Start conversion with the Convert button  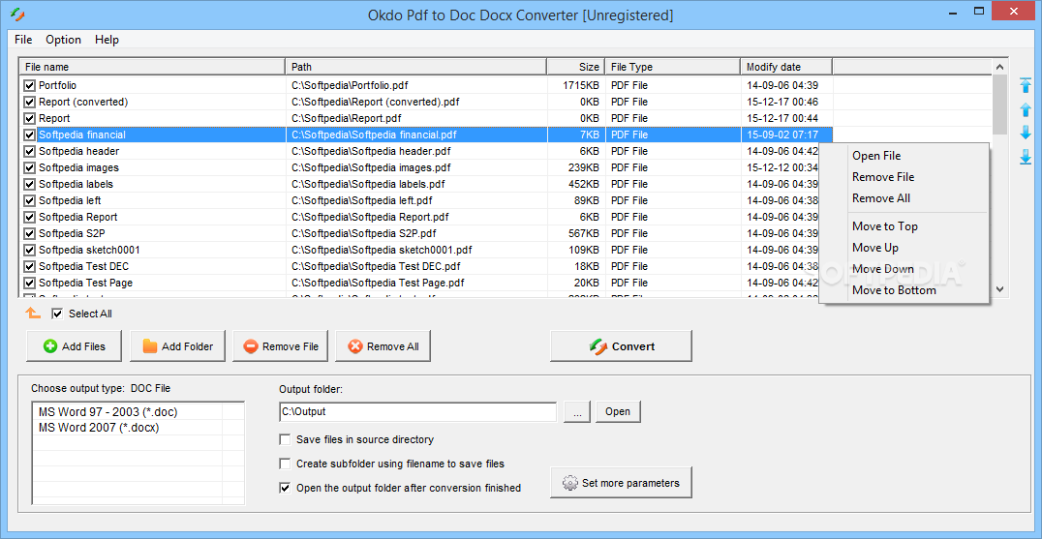tap(621, 346)
